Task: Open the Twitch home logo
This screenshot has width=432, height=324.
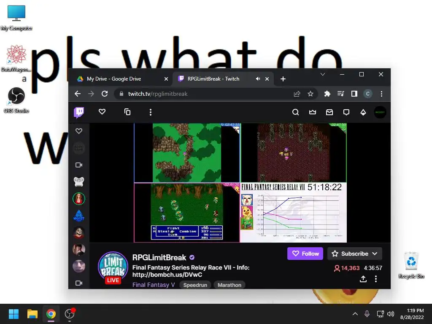Action: tap(79, 112)
